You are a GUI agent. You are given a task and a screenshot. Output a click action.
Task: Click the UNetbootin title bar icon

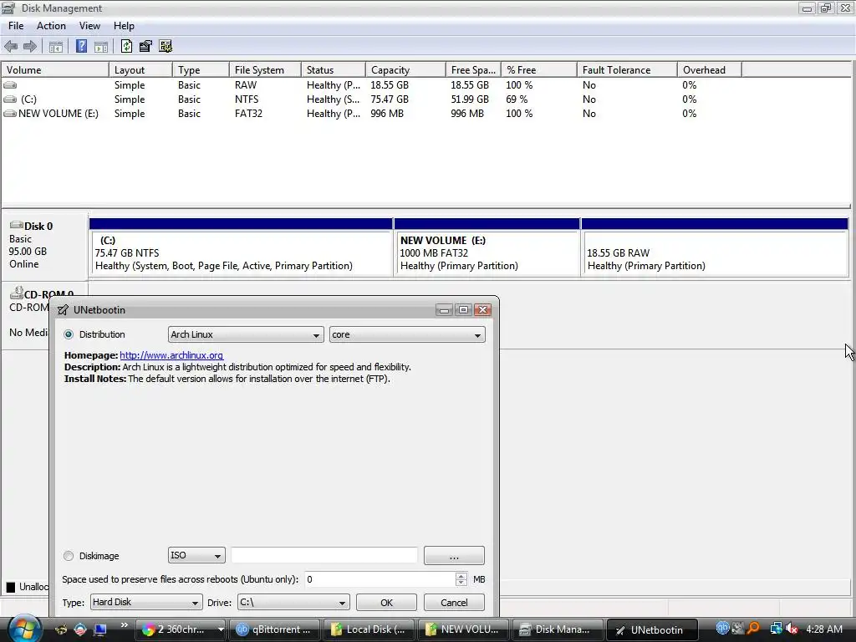[63, 310]
